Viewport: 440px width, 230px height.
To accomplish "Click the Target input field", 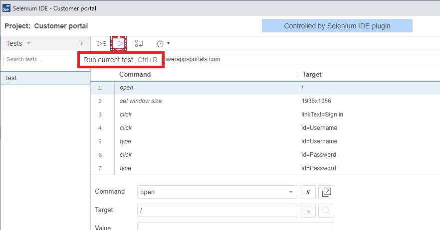I will point(217,211).
